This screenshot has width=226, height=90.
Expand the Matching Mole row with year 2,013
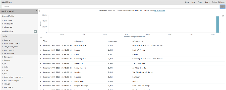tap(41, 45)
